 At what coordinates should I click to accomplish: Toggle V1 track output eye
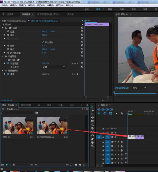(115, 137)
